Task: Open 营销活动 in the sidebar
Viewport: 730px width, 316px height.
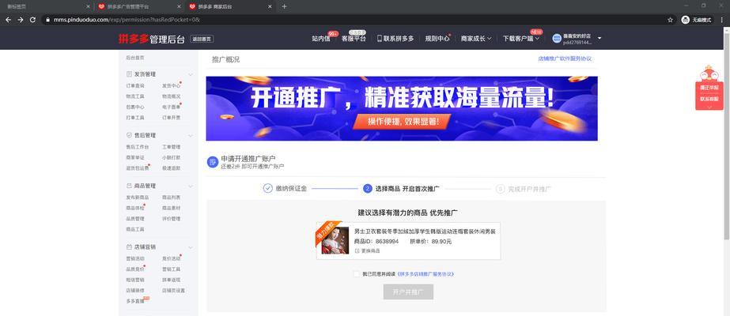Action: (x=135, y=258)
